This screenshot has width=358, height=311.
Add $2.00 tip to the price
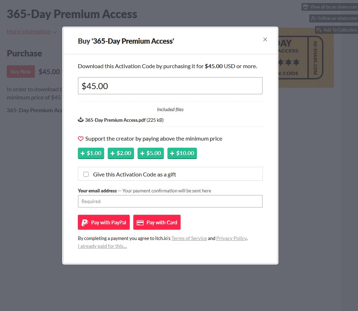(121, 153)
